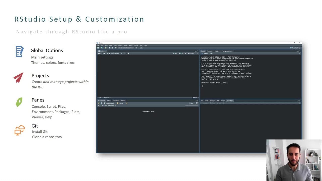Click the re-run previous code icon
322x181 pixels.
pos(180,54)
